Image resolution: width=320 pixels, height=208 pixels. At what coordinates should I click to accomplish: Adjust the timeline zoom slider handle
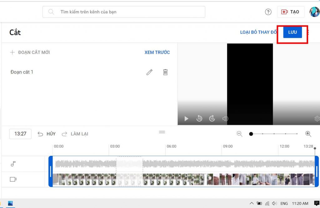(x=251, y=134)
